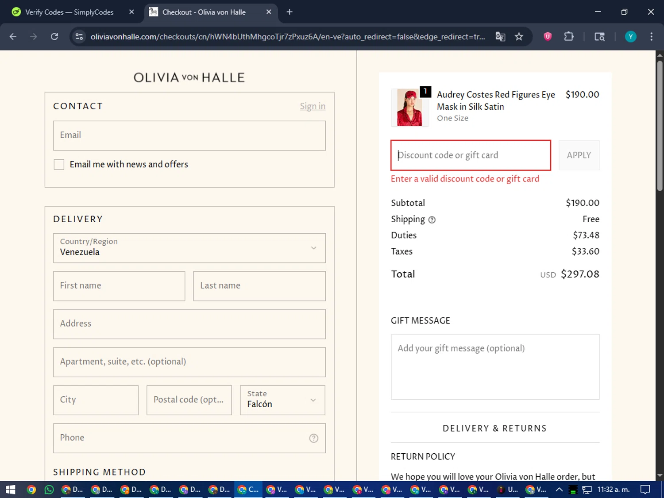Click the Apartment, suite, etc. field
The width and height of the screenshot is (664, 498).
click(189, 362)
